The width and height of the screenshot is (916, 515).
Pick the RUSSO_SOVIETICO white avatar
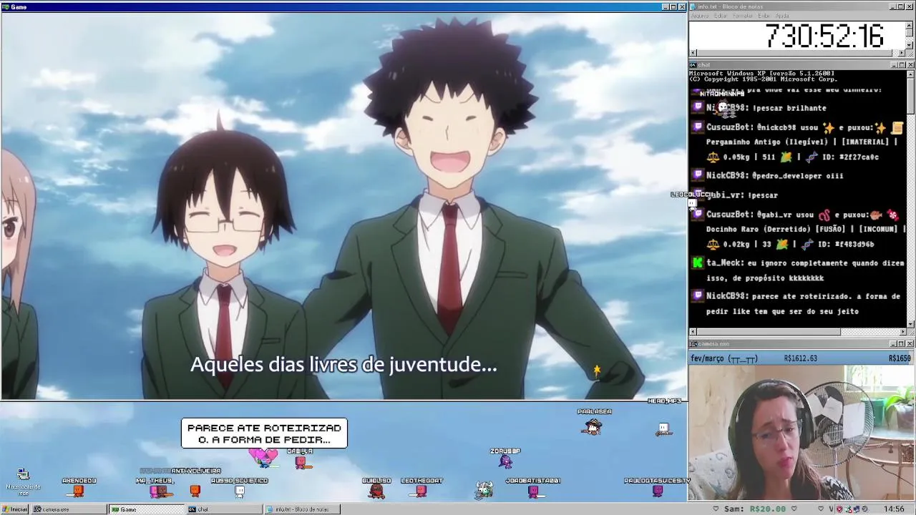point(240,491)
